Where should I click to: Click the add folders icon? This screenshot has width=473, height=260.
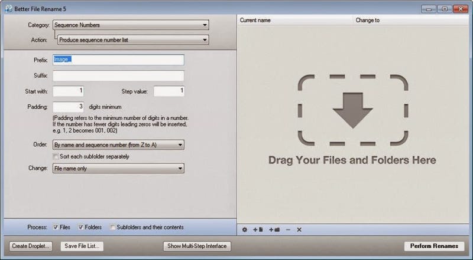tap(274, 229)
